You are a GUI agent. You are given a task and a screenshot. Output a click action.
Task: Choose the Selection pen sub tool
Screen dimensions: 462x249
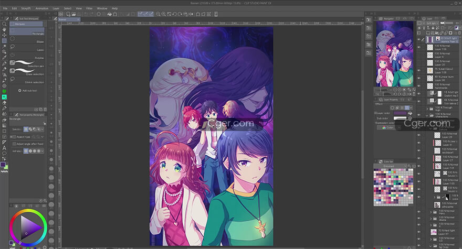click(27, 63)
